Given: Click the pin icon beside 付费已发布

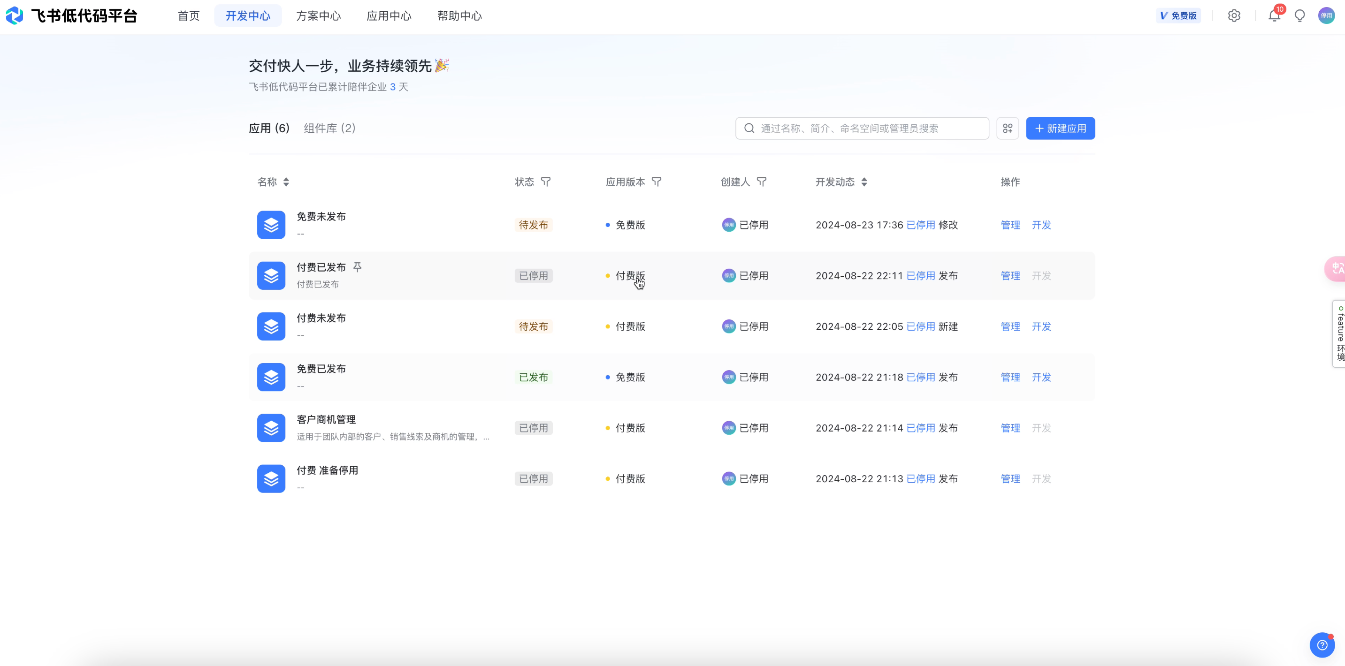Looking at the screenshot, I should 357,267.
